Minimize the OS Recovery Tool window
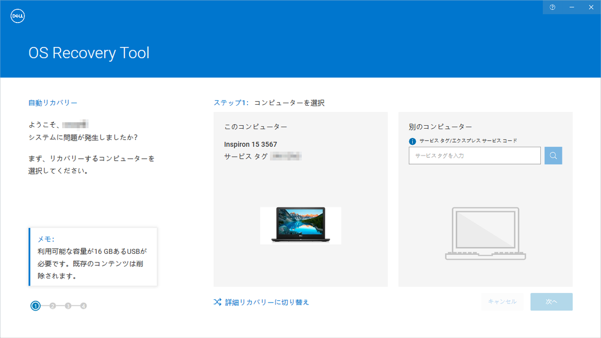This screenshot has height=338, width=601. coord(572,7)
